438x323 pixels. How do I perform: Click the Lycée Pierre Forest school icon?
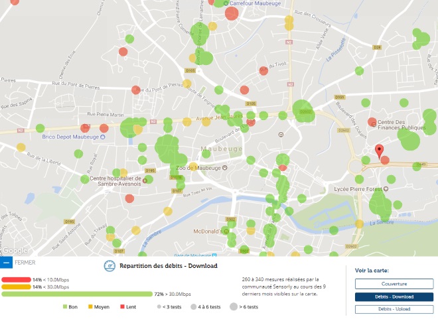click(386, 188)
